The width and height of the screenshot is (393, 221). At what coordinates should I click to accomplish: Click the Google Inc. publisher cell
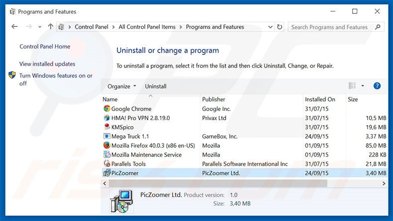216,109
